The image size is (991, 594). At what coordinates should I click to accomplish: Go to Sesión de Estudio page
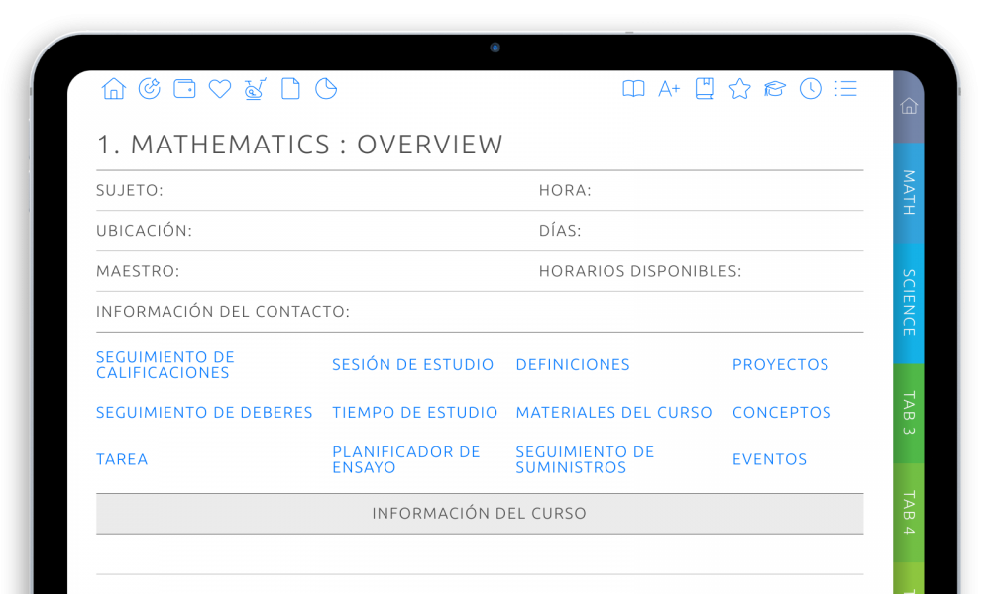click(412, 365)
